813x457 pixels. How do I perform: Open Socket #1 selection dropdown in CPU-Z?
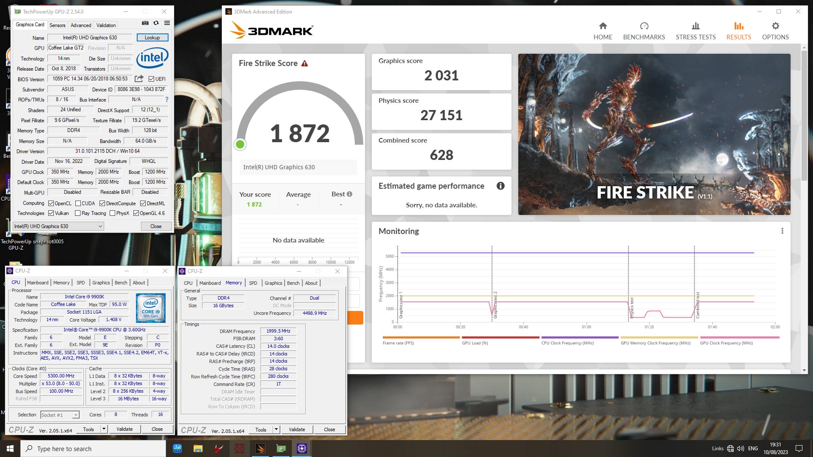60,415
